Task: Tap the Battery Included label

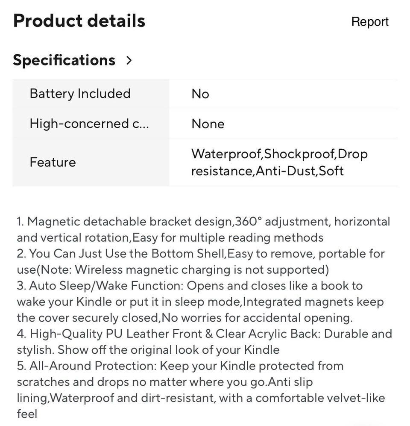Action: point(80,94)
